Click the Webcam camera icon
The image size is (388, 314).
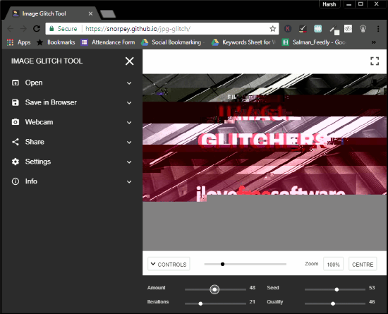point(16,122)
